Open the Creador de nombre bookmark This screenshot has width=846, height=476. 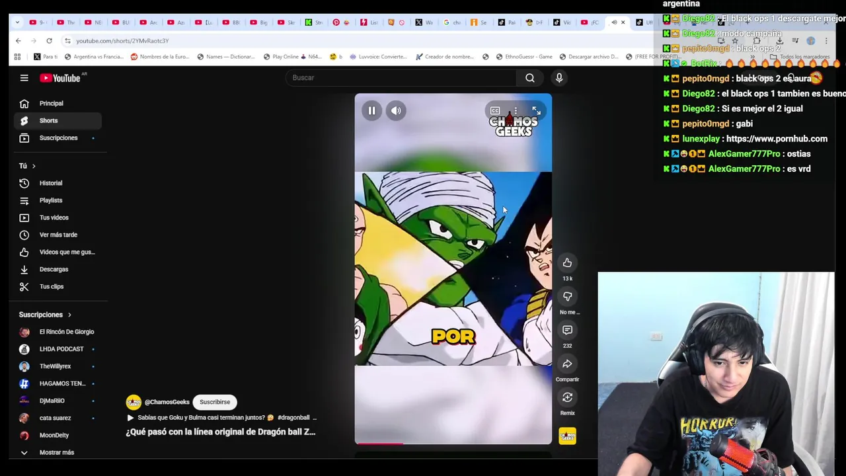coord(444,57)
